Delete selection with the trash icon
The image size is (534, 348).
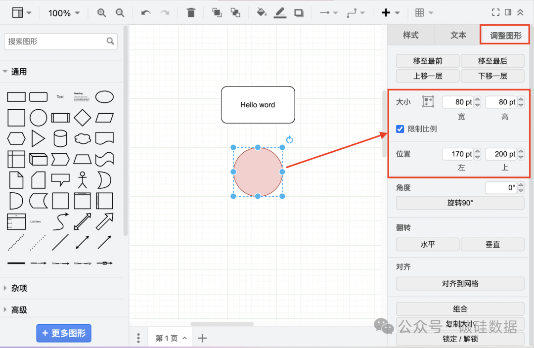[191, 13]
